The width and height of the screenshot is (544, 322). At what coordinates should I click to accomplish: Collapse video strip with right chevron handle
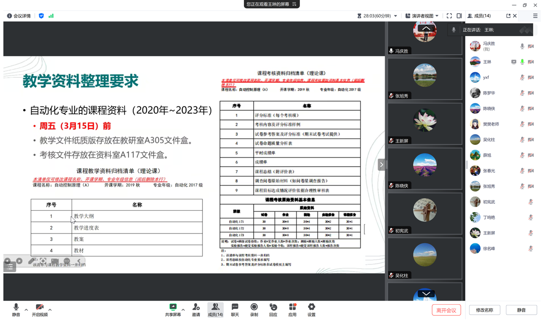click(381, 165)
